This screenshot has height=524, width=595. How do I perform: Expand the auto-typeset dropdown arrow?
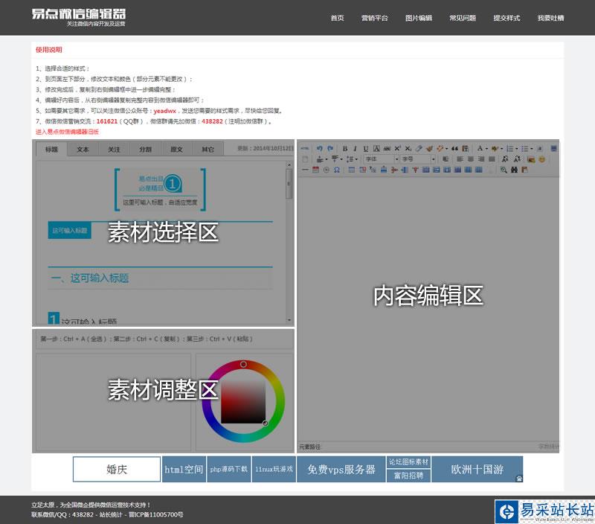point(447,148)
